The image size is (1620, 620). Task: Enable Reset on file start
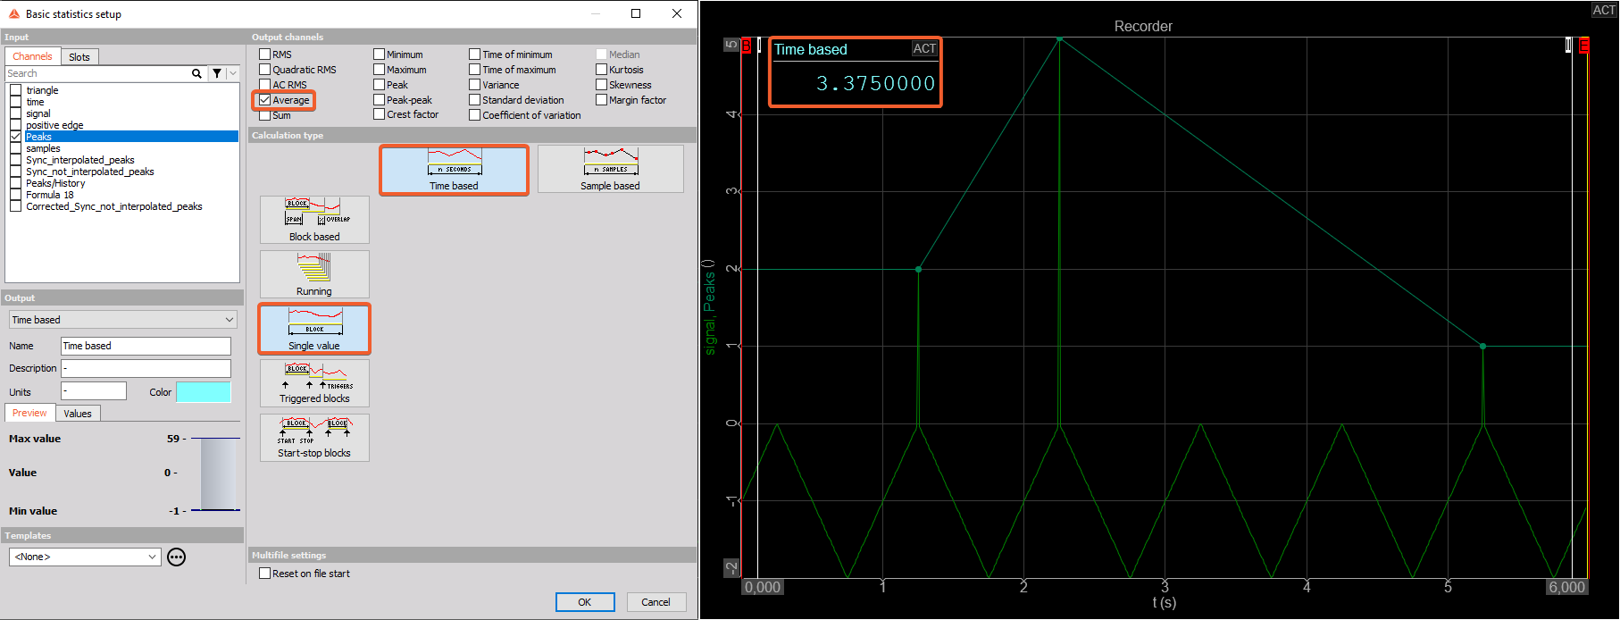click(x=265, y=574)
